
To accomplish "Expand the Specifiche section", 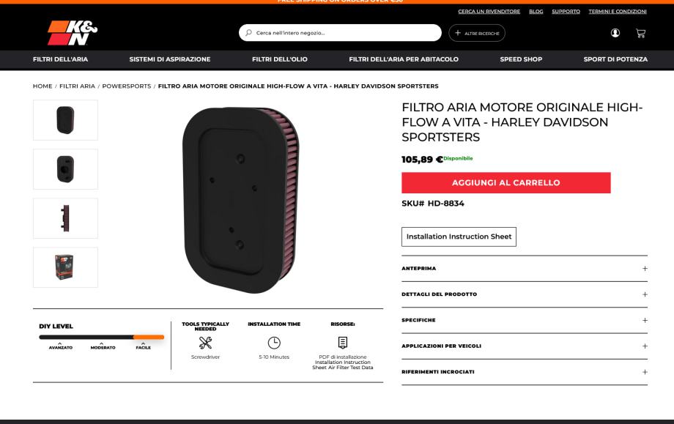I will (525, 320).
